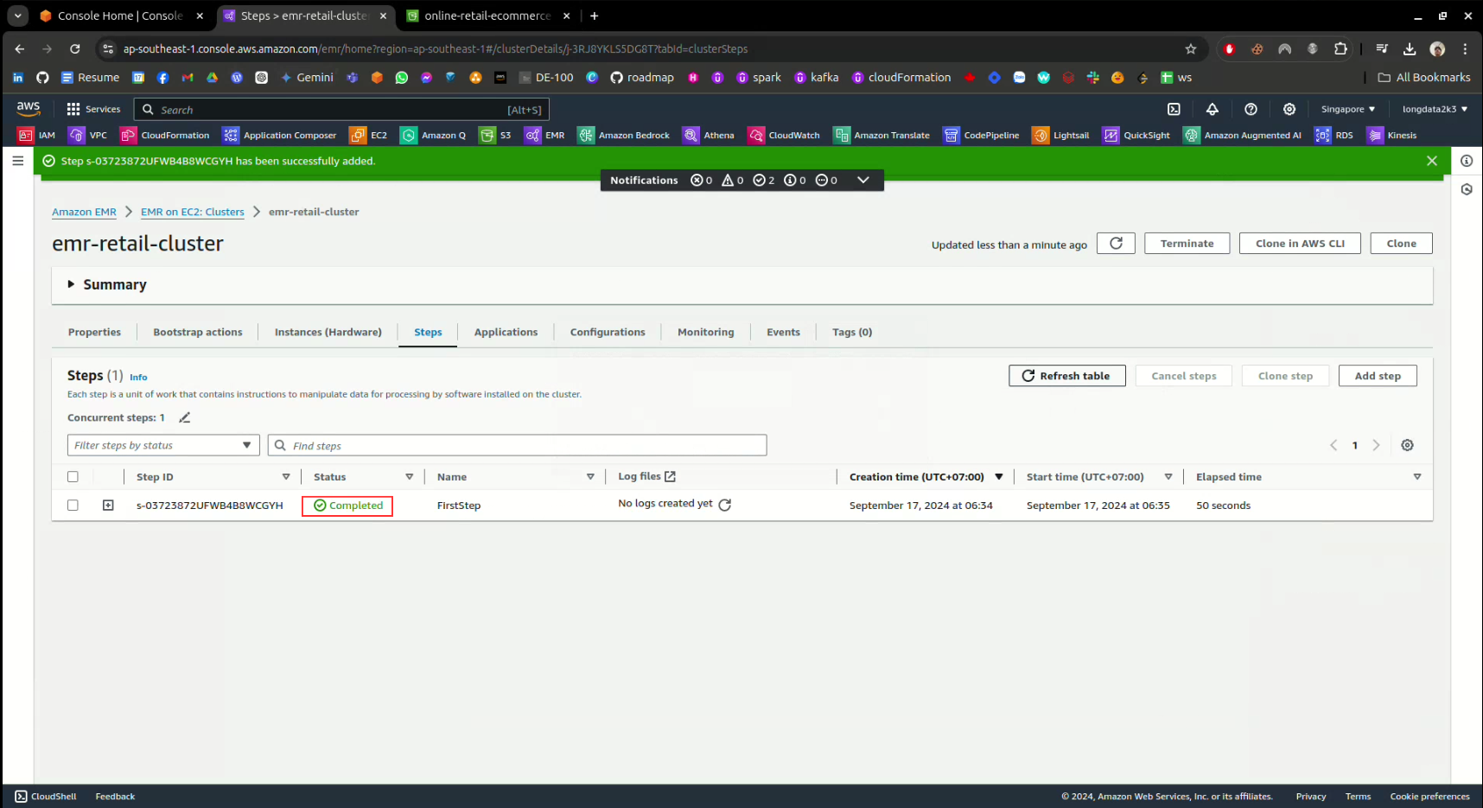Refresh log files for FirstStep
The width and height of the screenshot is (1483, 808).
[725, 505]
